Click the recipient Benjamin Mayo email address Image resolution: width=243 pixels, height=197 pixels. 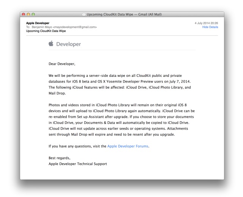[64, 27]
